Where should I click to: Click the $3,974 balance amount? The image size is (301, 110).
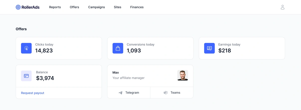[x=45, y=78]
